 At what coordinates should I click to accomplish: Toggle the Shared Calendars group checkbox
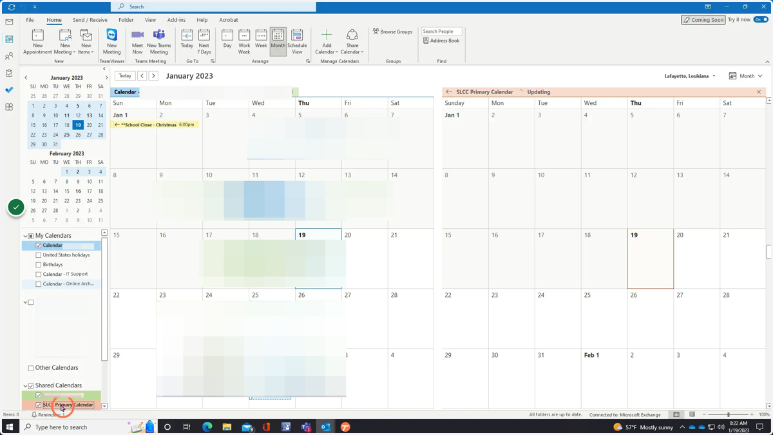click(31, 386)
